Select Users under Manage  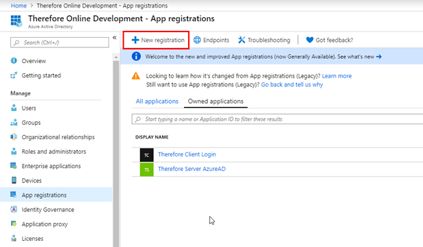pos(29,108)
